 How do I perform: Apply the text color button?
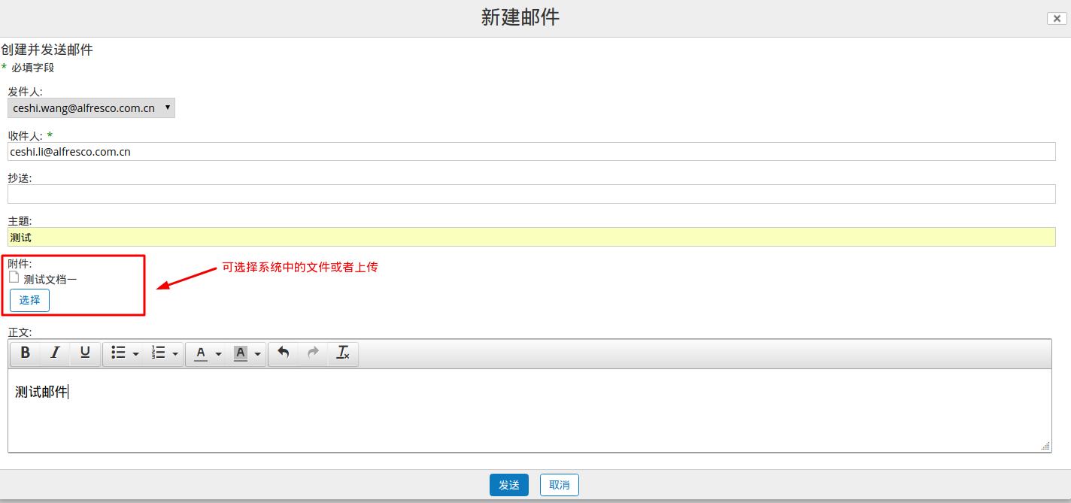click(x=200, y=353)
